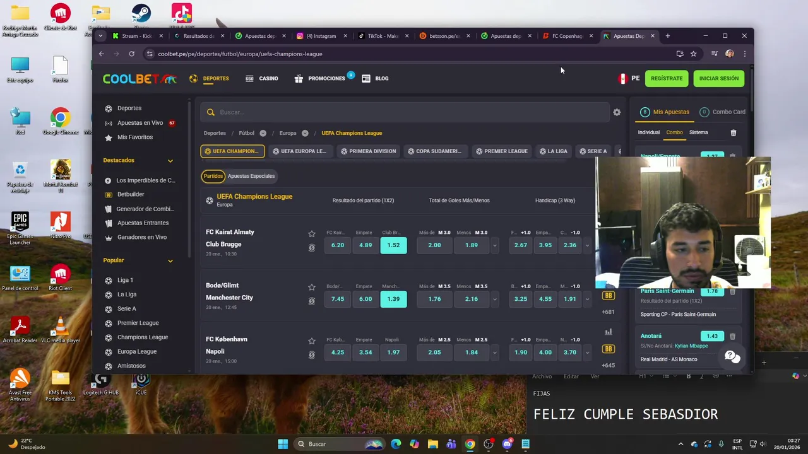Select FC Kairat odds 6.20

point(338,245)
